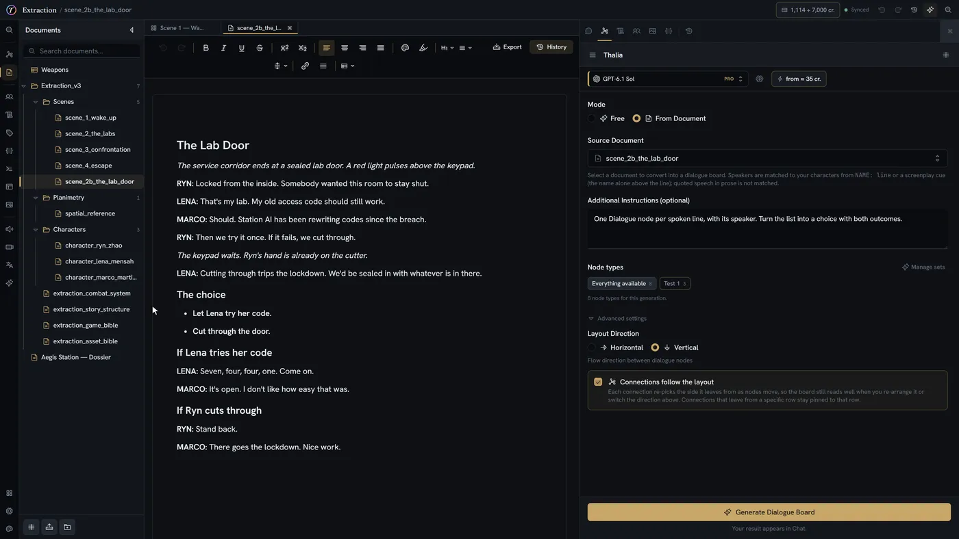Collapse the Advanced settings section

(617, 318)
